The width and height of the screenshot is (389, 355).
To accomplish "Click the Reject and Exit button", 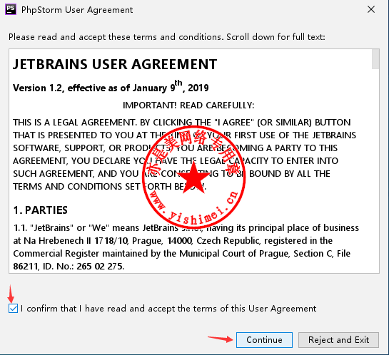I will coord(338,340).
